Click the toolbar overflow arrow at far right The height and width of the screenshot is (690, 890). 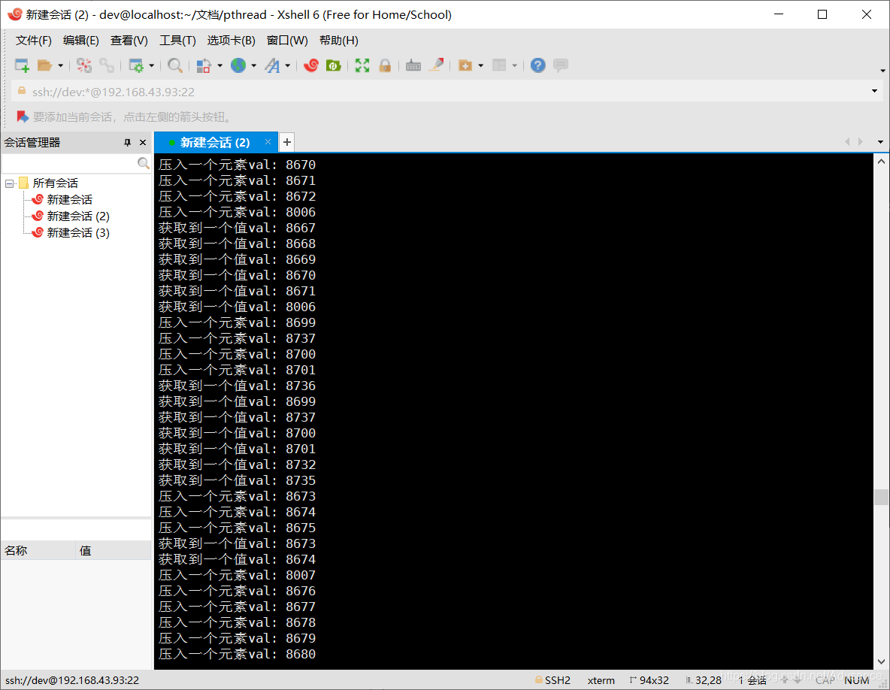(882, 71)
